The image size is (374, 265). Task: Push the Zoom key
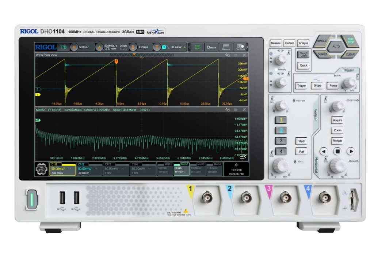tap(337, 130)
